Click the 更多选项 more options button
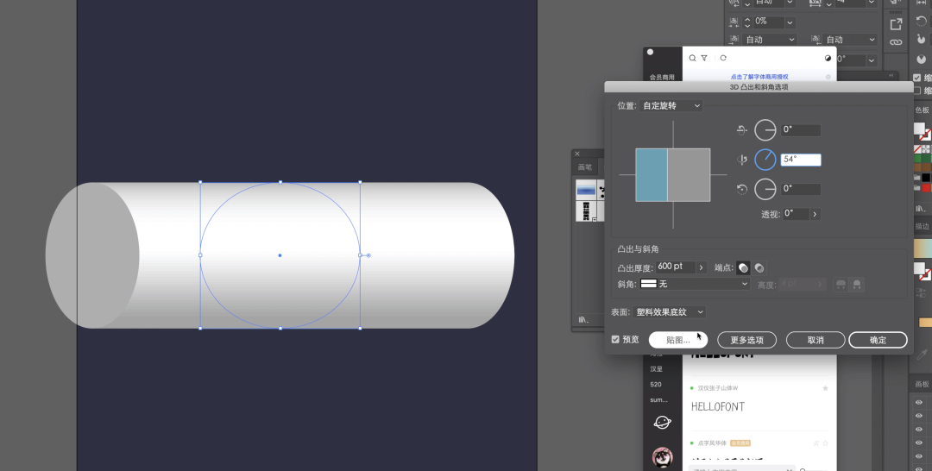 (746, 340)
